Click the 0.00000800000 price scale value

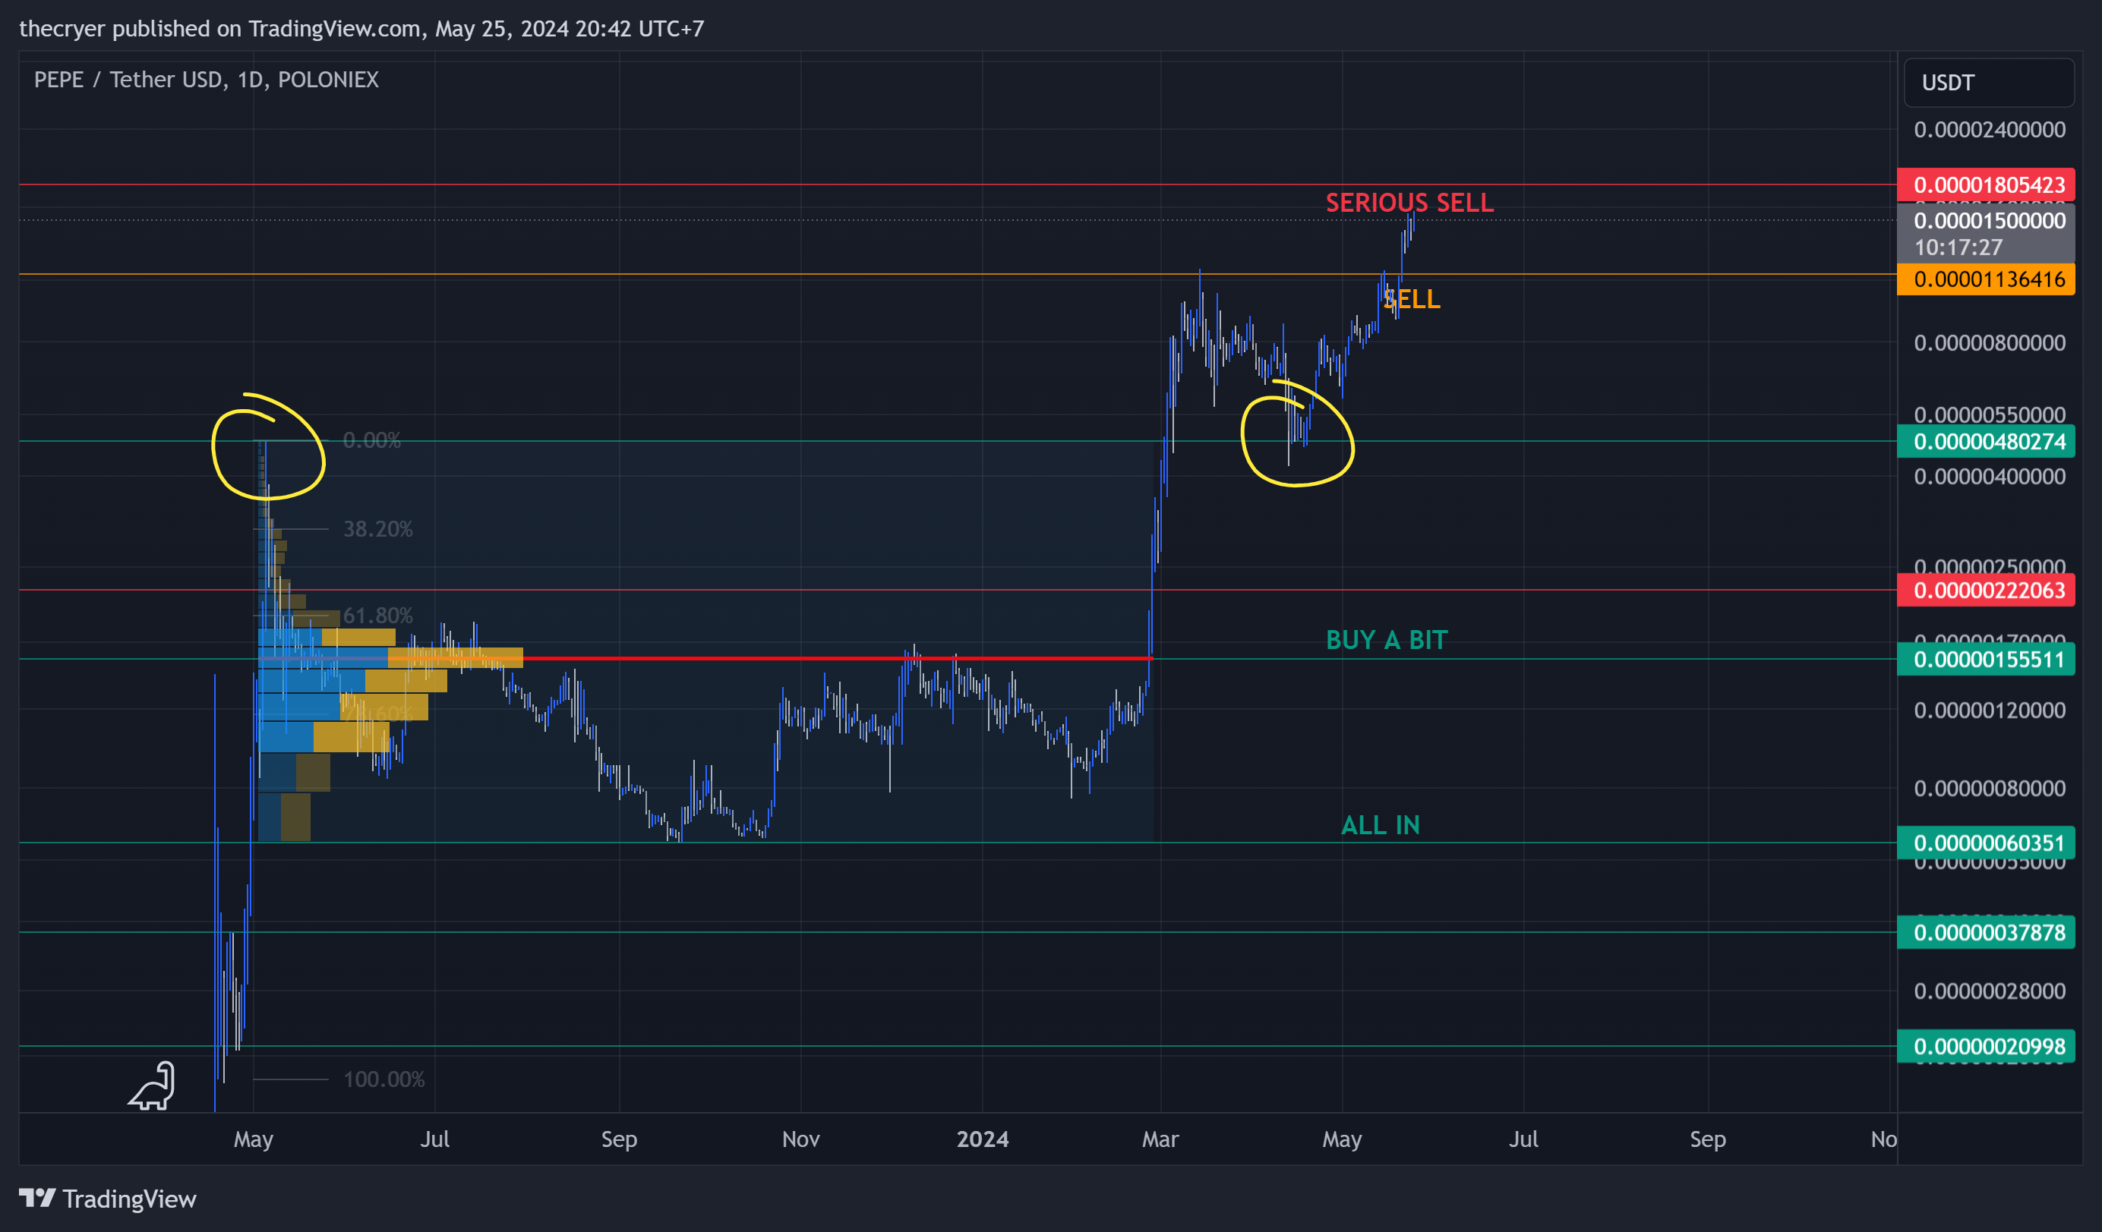[1989, 342]
